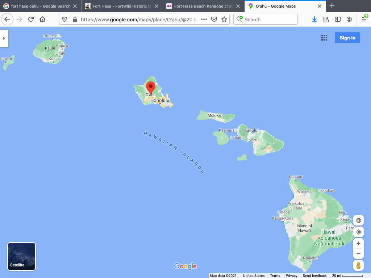The width and height of the screenshot is (371, 278).
Task: Click the Firefox downloads arrow icon
Action: click(x=314, y=20)
